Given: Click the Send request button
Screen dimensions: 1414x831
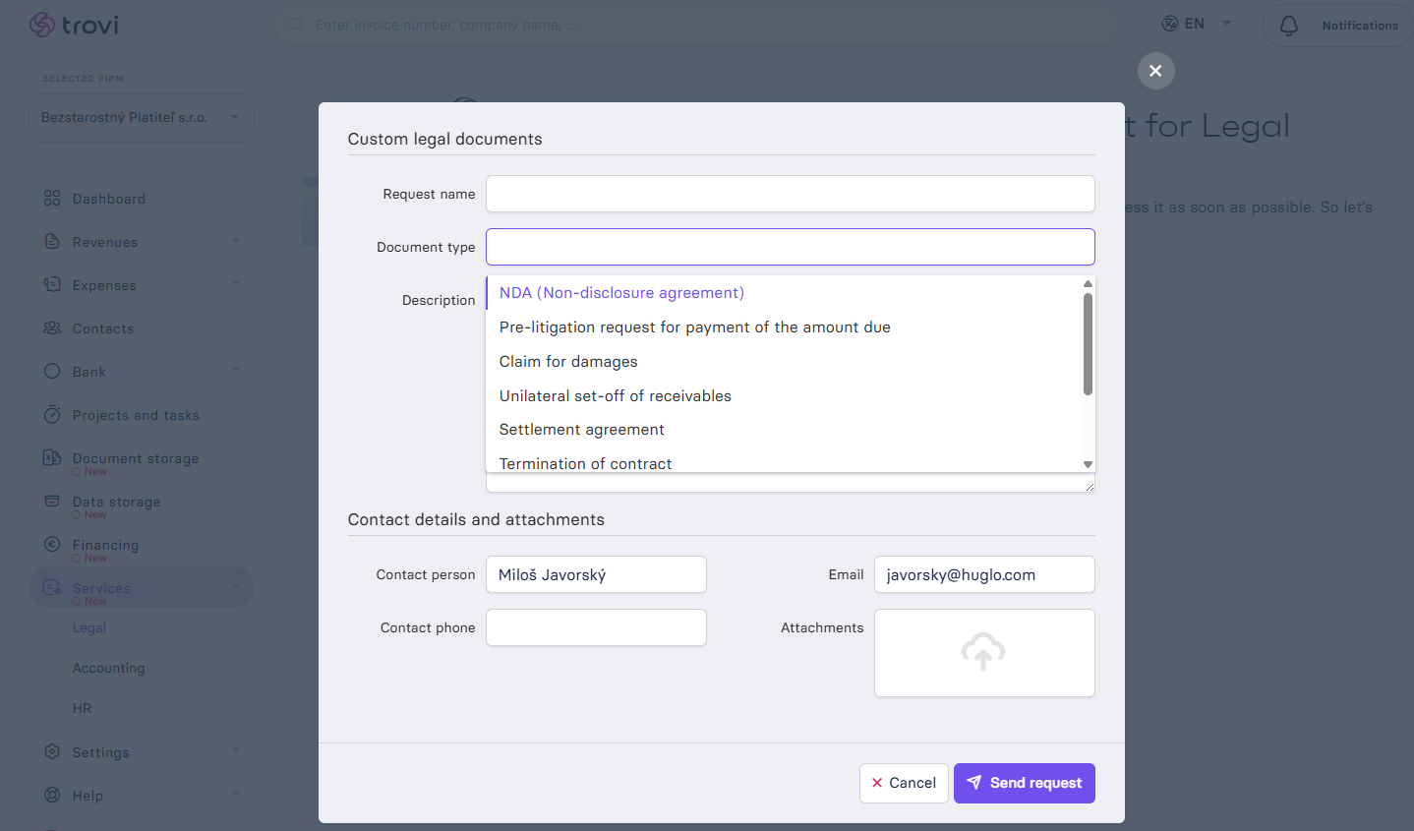Looking at the screenshot, I should coord(1025,783).
